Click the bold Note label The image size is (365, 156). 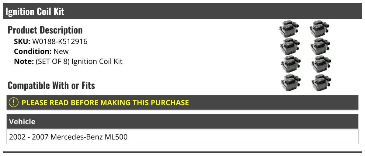pyautogui.click(x=23, y=61)
